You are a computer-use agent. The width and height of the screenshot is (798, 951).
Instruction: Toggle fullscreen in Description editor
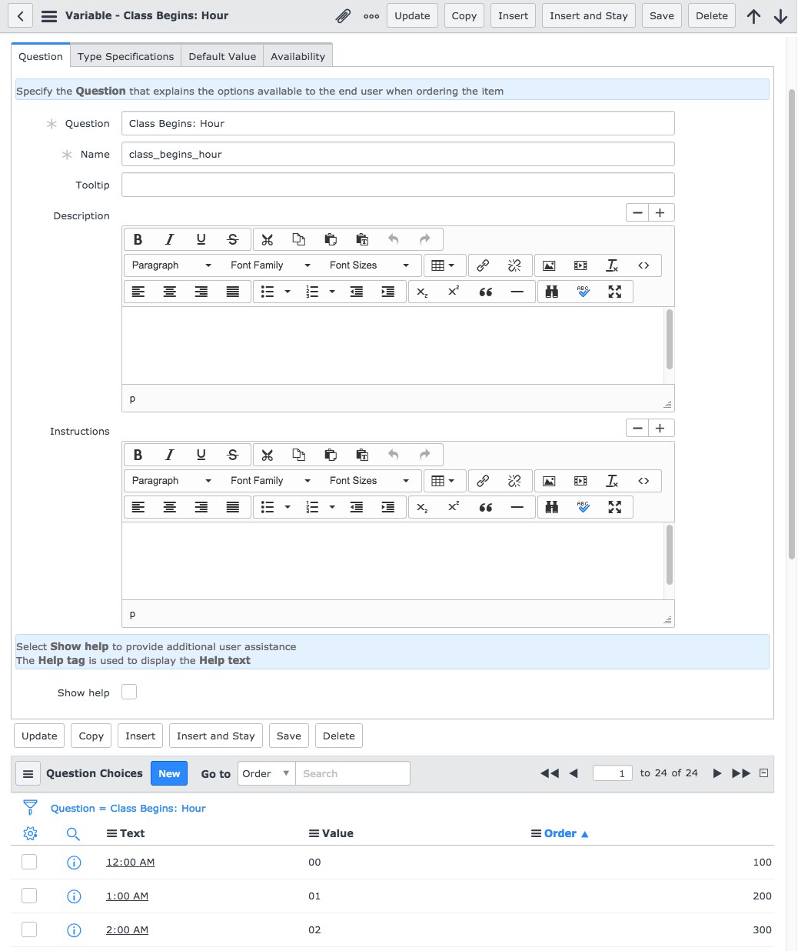pyautogui.click(x=615, y=292)
